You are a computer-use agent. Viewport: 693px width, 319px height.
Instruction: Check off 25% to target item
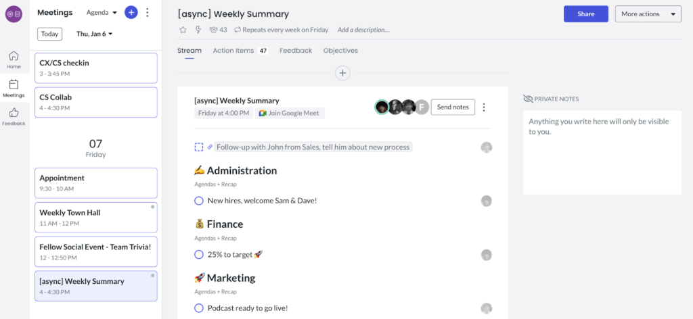(199, 255)
